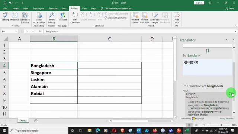The height and width of the screenshot is (134, 238).
Task: Expand the Name Box dropdown
Action: click(x=17, y=31)
